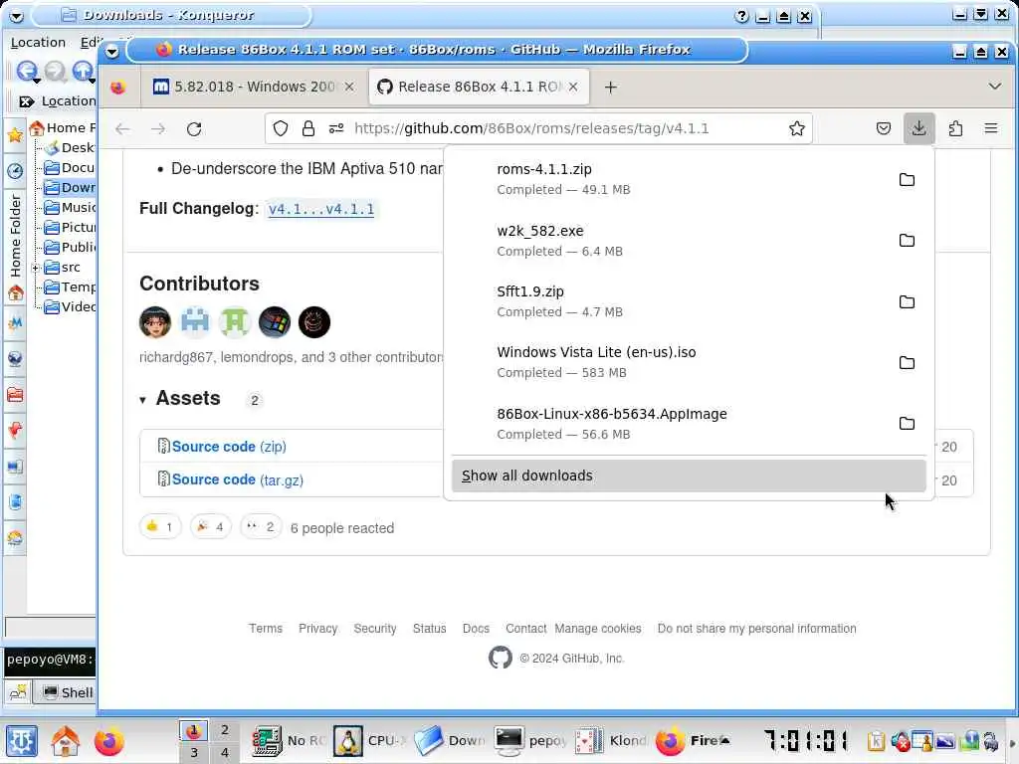
Task: Go forward in Firefox history
Action: pos(158,128)
